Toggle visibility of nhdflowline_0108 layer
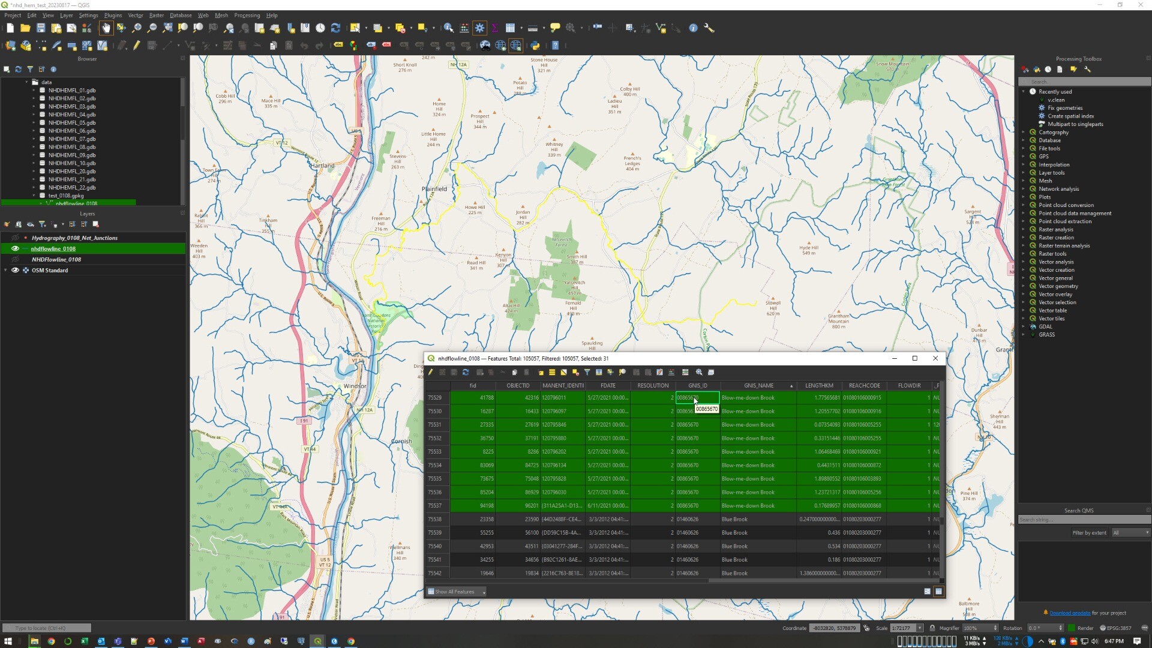Screen dimensions: 1152x648 tap(15, 248)
